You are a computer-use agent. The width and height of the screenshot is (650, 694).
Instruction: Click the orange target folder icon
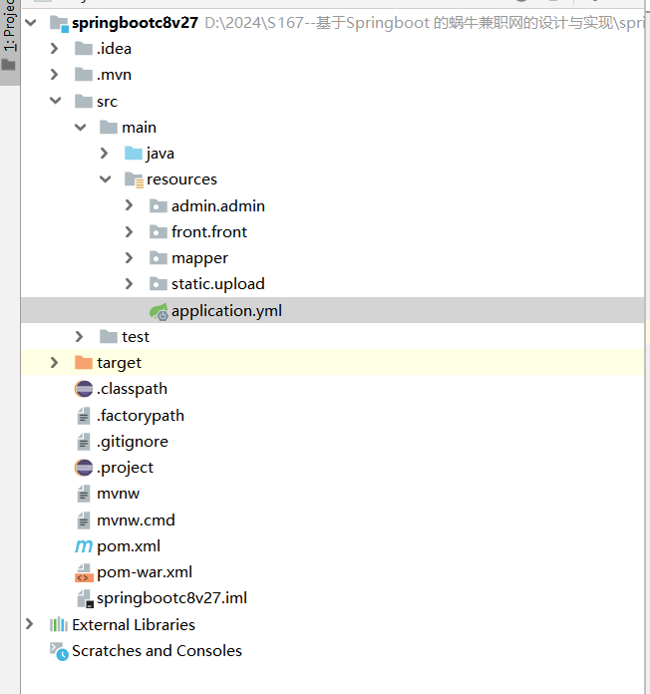coord(84,363)
